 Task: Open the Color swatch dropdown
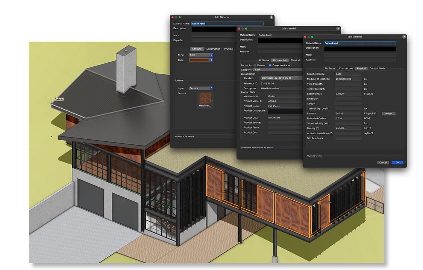(x=201, y=60)
